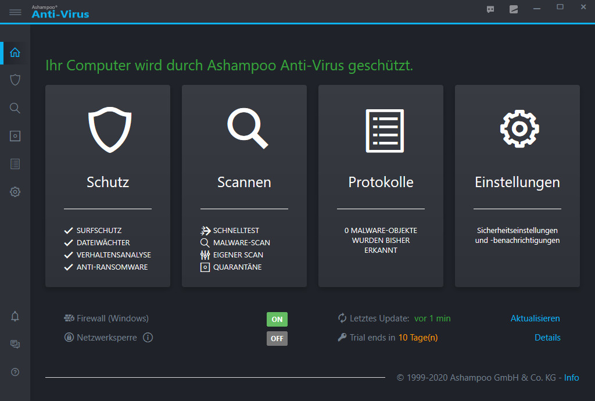The width and height of the screenshot is (595, 401).
Task: Click Aktualisieren to update
Action: pyautogui.click(x=535, y=318)
